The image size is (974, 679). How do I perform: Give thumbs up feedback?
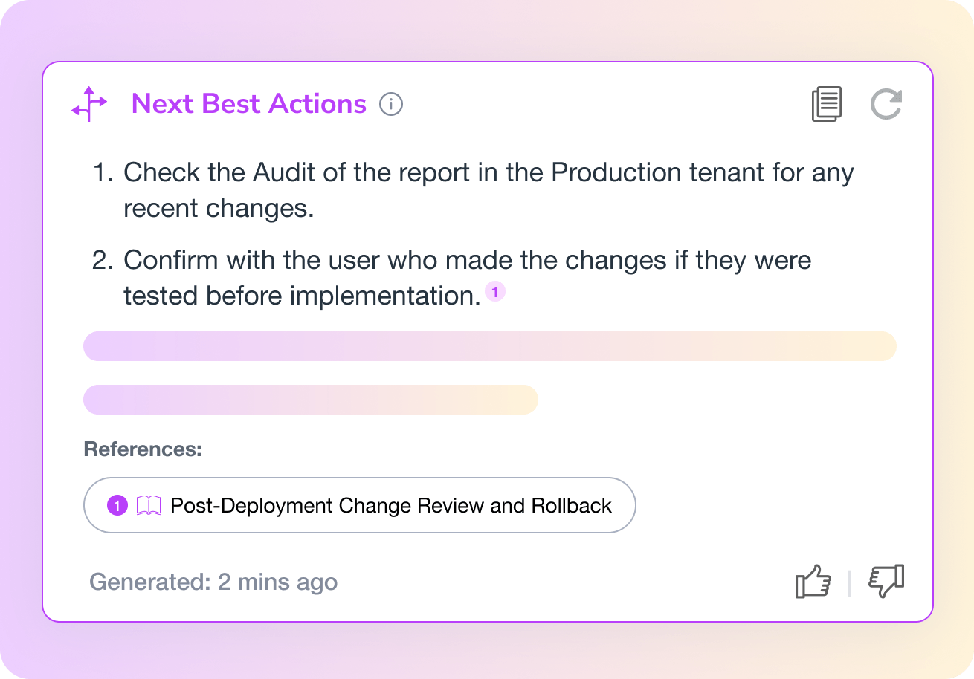pos(813,581)
